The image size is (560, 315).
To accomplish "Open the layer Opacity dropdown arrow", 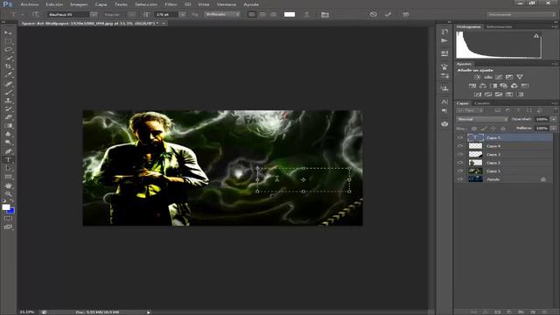I will pyautogui.click(x=554, y=119).
